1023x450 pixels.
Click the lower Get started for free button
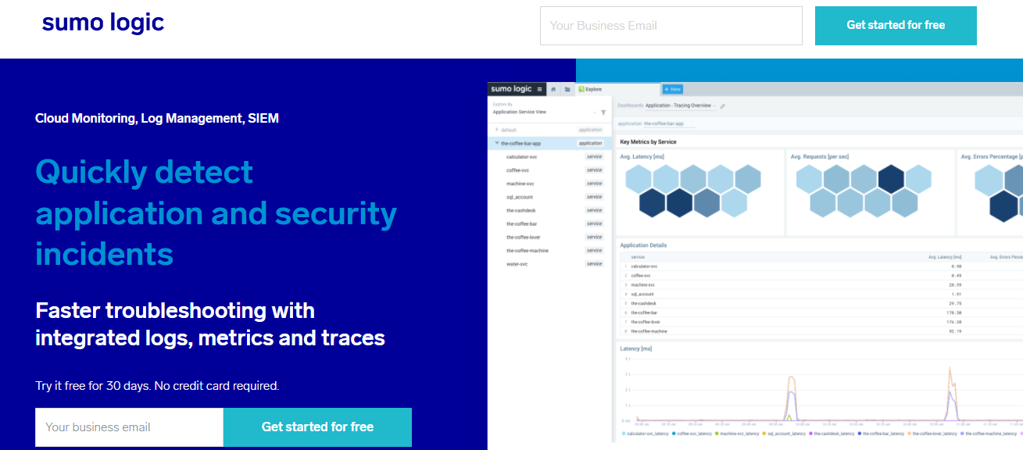point(317,427)
